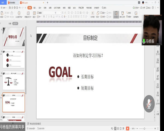The height and width of the screenshot is (131, 164).
Task: Click the Paste clipboard icon
Action: (2, 13)
